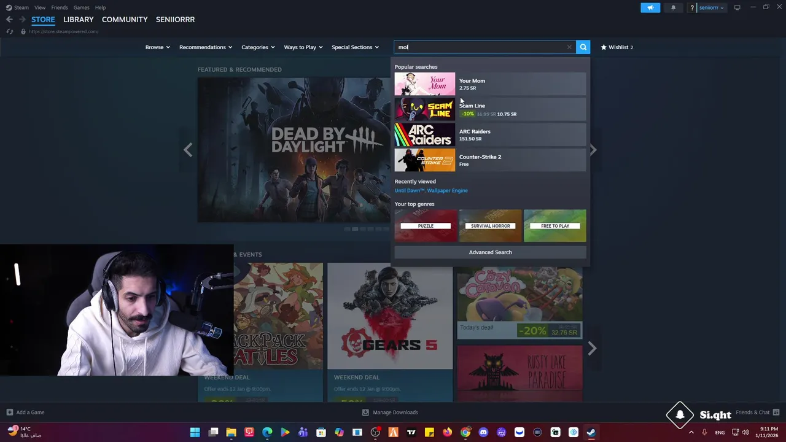Open weather widget showing 14°C
The image size is (786, 442).
(25, 432)
